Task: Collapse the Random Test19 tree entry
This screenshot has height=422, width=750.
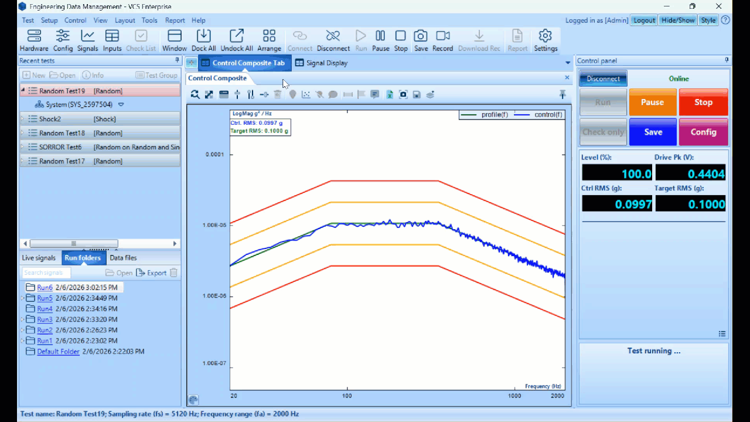Action: point(23,91)
